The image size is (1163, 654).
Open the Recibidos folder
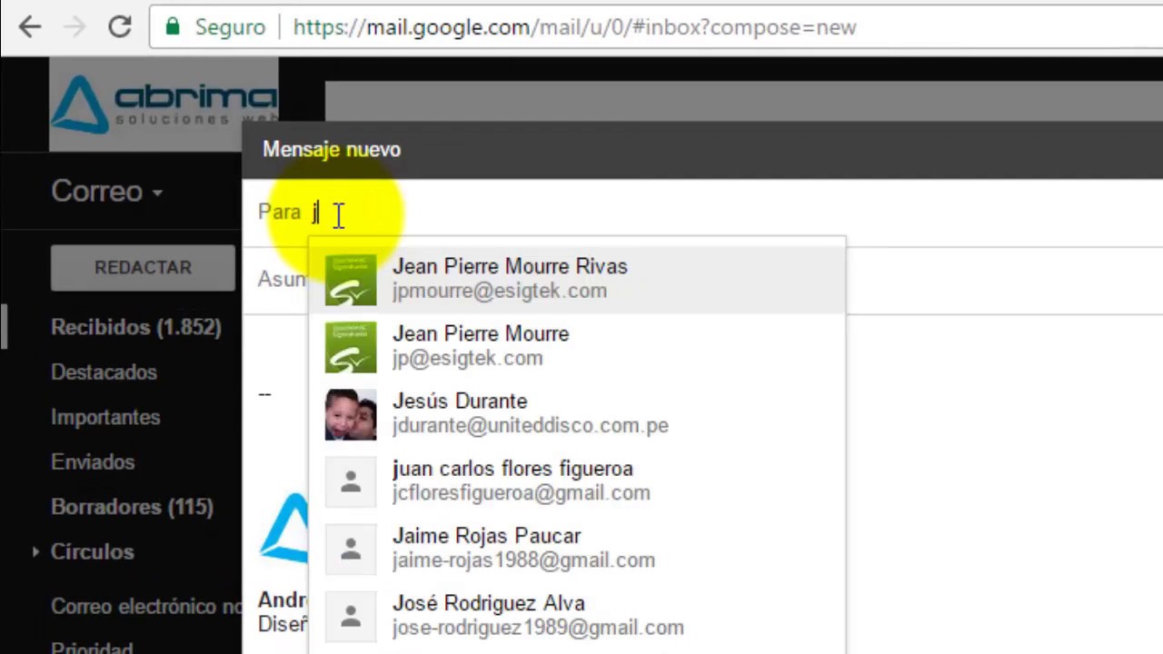135,327
